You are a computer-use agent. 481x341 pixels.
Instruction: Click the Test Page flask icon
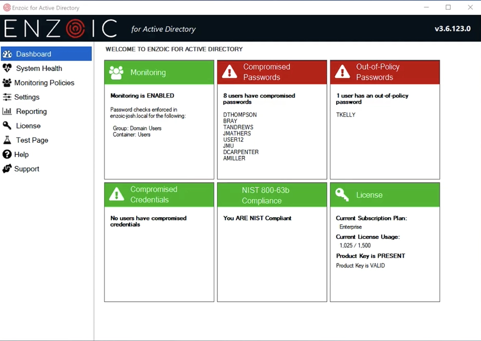point(7,140)
